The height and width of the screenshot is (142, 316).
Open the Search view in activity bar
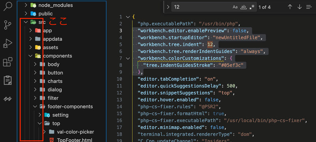tap(8, 6)
